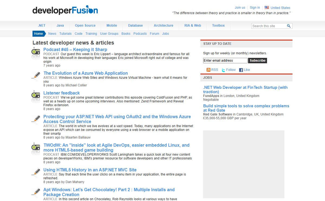Go to the Tutorials tab
The image size is (325, 201).
(66, 34)
